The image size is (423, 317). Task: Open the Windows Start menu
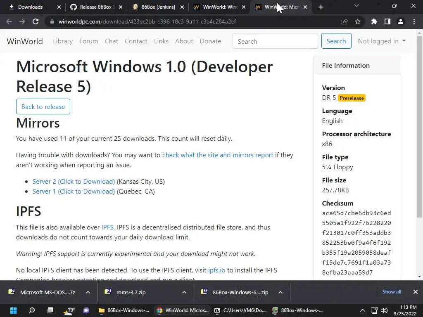click(x=13, y=310)
